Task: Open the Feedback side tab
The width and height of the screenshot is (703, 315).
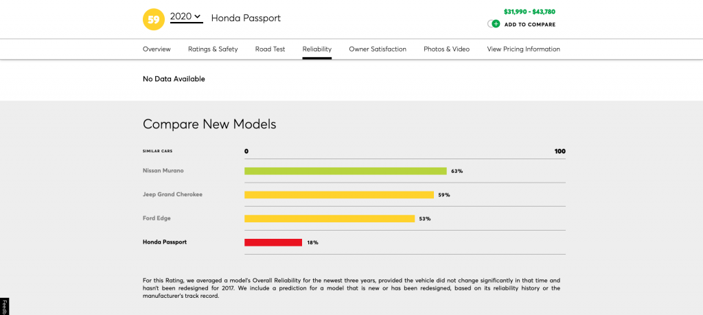Action: [3, 307]
